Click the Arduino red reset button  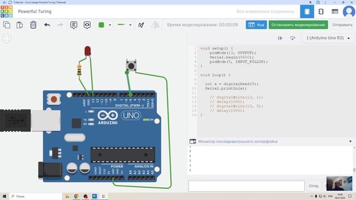point(54,99)
